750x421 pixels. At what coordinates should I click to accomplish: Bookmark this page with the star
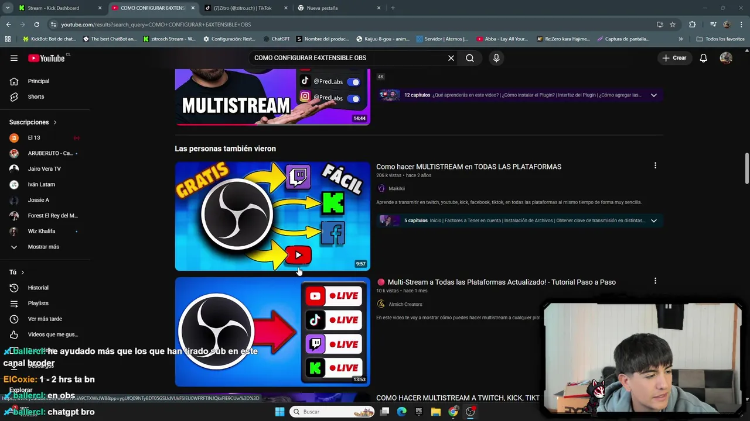[673, 25]
